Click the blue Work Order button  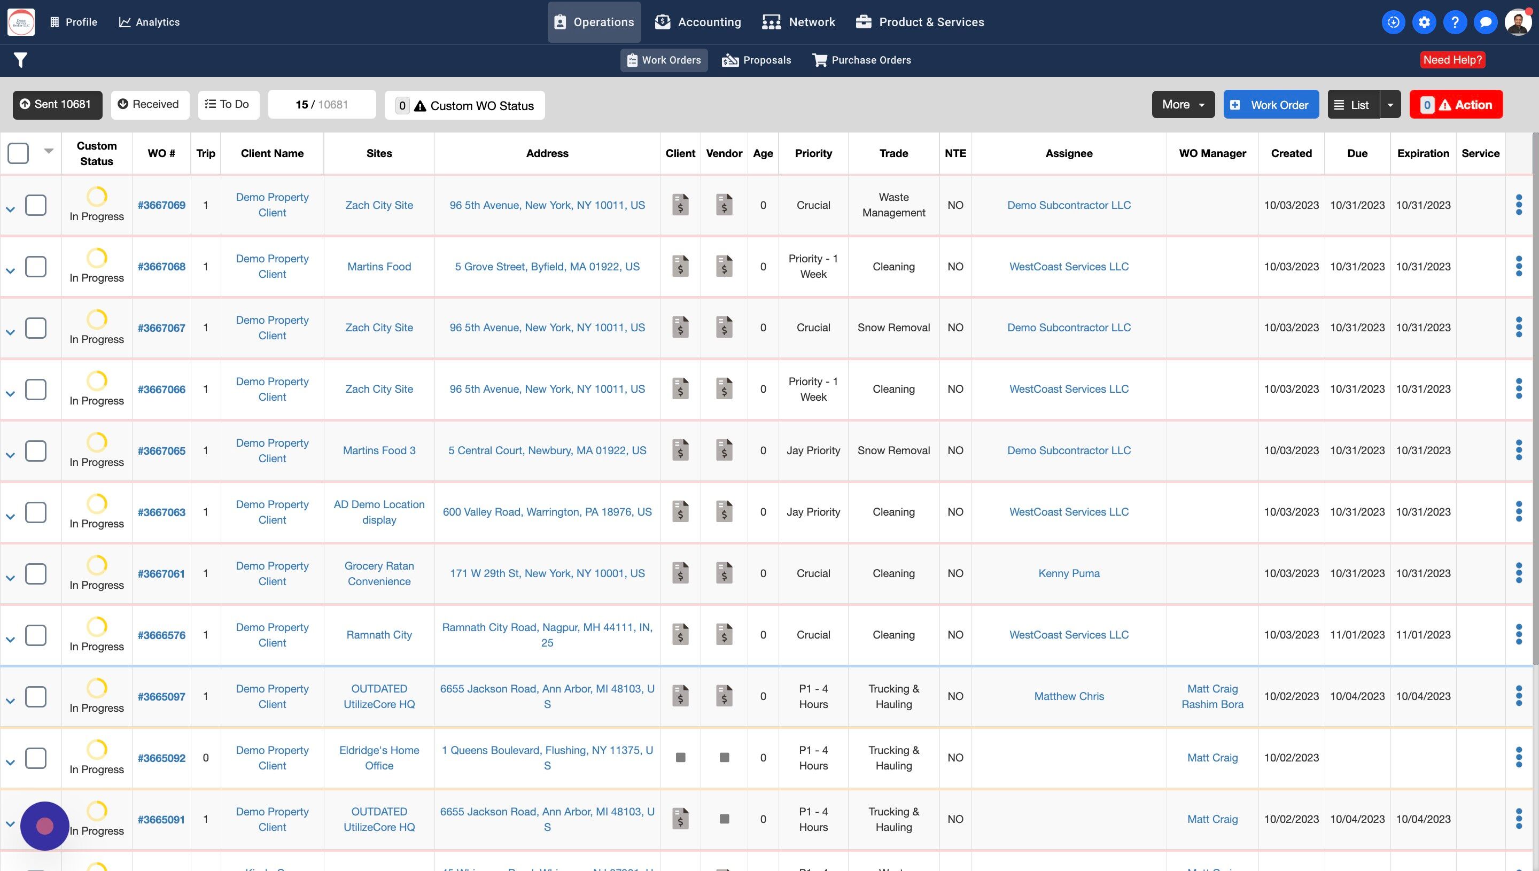[1270, 105]
